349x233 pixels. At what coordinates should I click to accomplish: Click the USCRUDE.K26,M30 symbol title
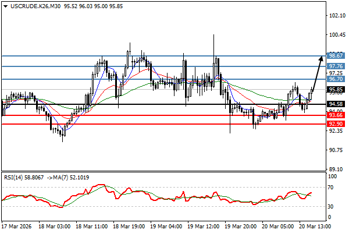[34, 5]
